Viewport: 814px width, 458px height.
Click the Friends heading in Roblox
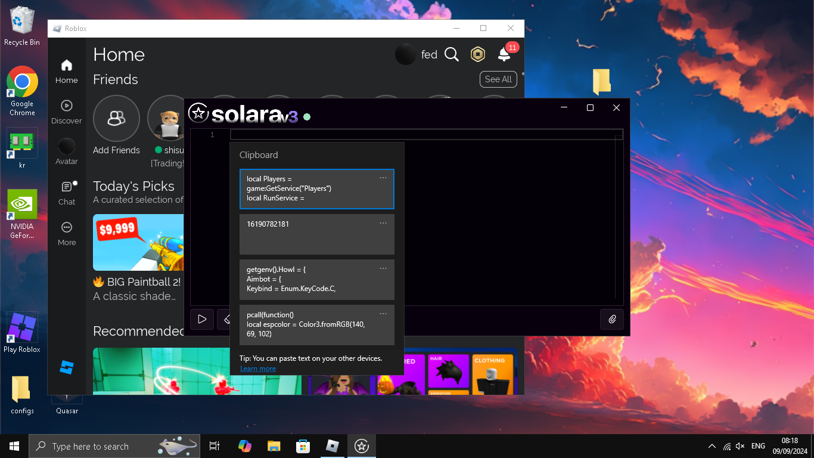tap(116, 79)
